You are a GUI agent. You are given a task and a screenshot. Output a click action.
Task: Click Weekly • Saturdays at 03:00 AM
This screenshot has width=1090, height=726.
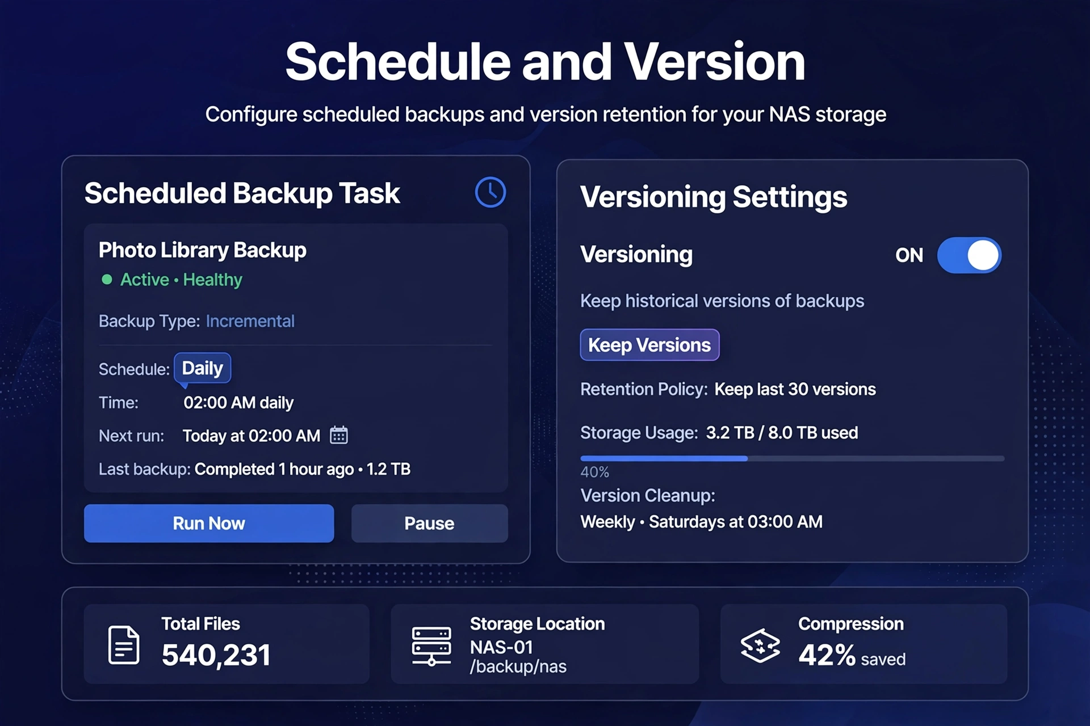701,522
